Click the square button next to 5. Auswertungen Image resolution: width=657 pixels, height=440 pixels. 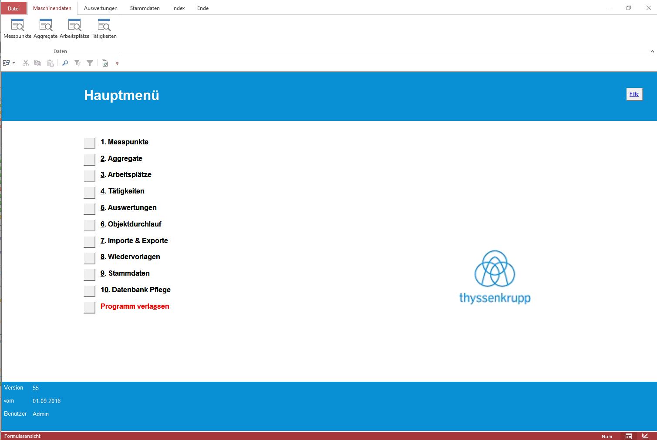click(89, 209)
